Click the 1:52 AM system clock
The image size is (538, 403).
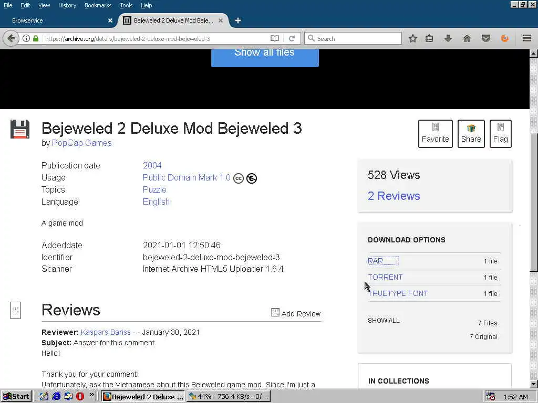click(516, 397)
